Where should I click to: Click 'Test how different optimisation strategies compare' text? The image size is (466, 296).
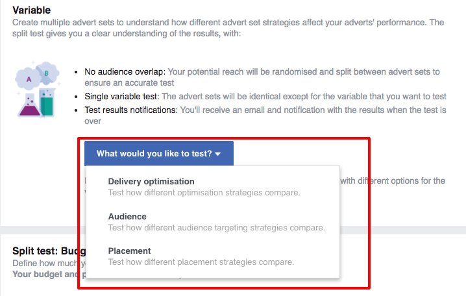204,193
